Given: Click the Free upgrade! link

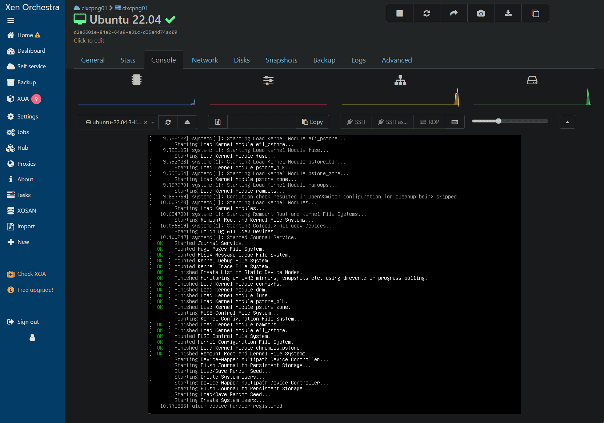Looking at the screenshot, I should pos(35,290).
